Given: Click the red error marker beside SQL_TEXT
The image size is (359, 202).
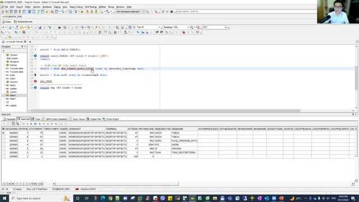Looking at the screenshot, I should pos(35,81).
